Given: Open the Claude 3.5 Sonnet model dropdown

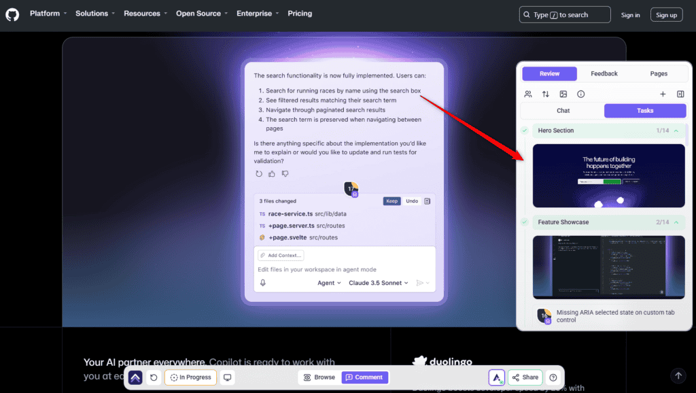Looking at the screenshot, I should pos(378,283).
